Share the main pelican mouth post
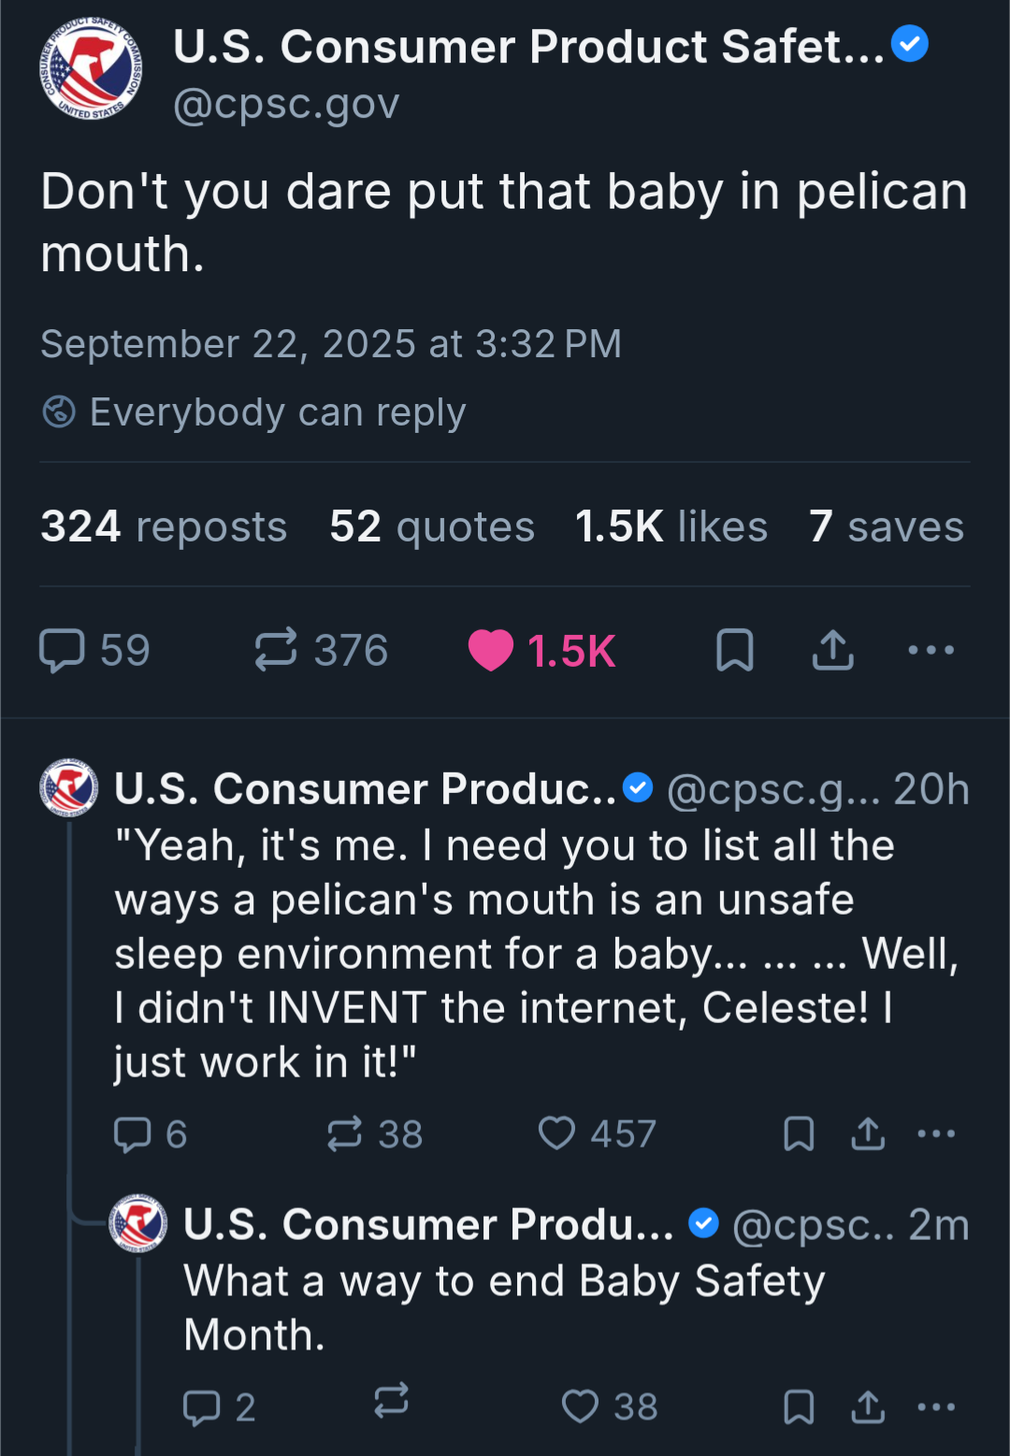 click(832, 651)
